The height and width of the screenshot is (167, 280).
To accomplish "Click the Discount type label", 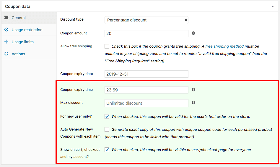I will pos(72,19).
